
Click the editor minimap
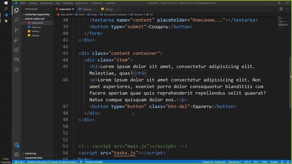click(283, 22)
